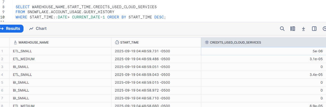Switch to the Chart tab
This screenshot has height=107, width=326.
click(x=38, y=29)
